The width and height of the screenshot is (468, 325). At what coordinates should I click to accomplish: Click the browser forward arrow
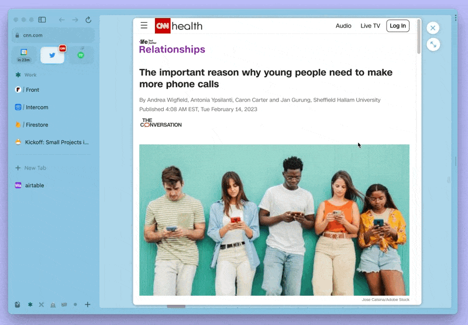tap(75, 20)
